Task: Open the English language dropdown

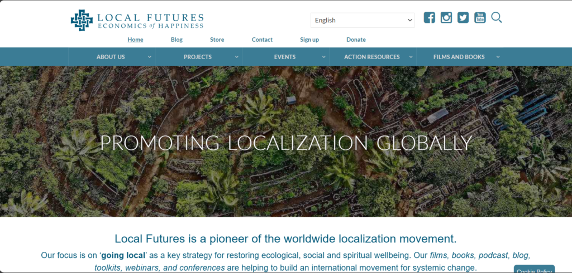Action: point(362,21)
